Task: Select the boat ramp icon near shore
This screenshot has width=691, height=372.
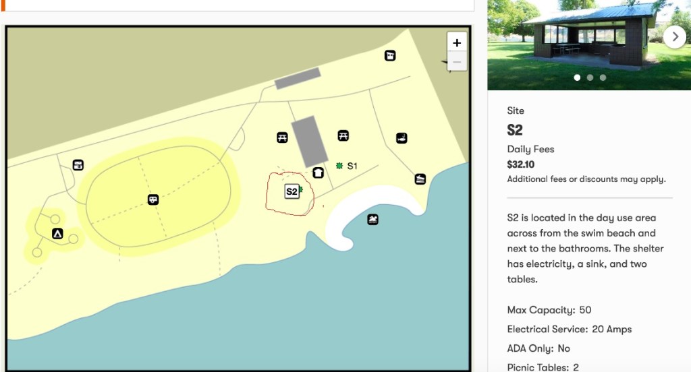Action: point(420,179)
